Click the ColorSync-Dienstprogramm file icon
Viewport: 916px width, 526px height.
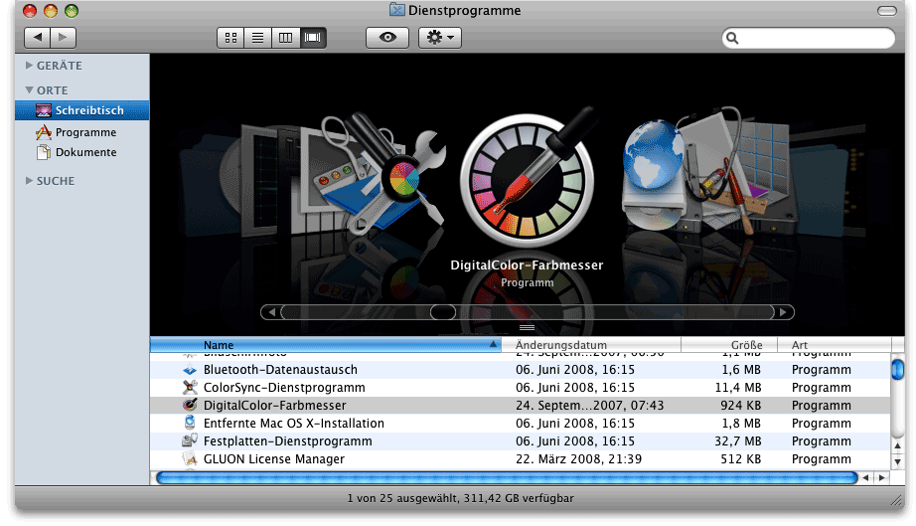tap(190, 388)
